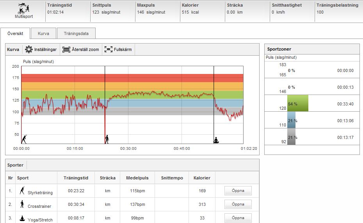Select the Styrketräning icon in sports table
The height and width of the screenshot is (223, 363).
[x=22, y=191]
